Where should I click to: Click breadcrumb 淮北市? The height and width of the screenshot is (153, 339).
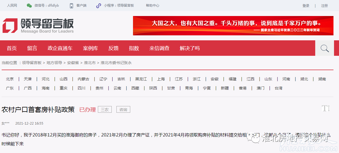tap(90, 63)
